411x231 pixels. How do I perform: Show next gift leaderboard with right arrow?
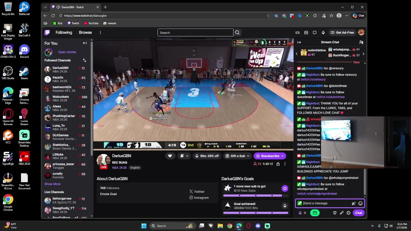click(363, 54)
